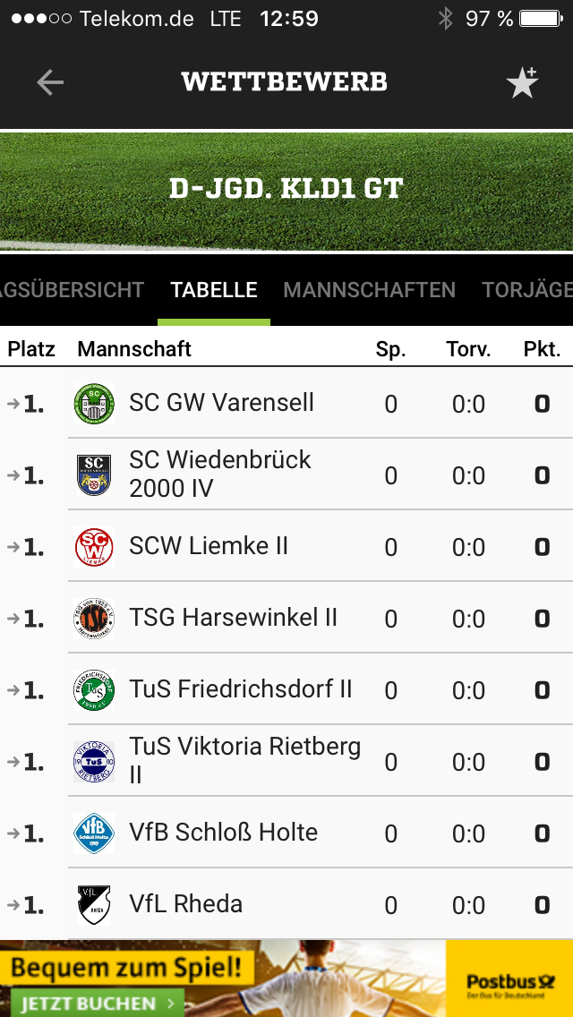The width and height of the screenshot is (573, 1017).
Task: Tap the TuS Viktoria Rietberg II logo
Action: (94, 762)
